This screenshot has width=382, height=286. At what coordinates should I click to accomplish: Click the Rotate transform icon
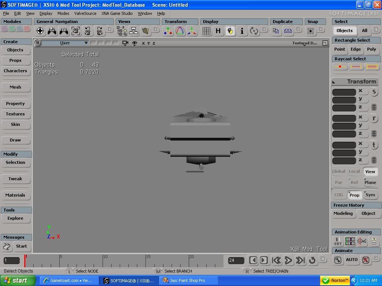coord(180,31)
